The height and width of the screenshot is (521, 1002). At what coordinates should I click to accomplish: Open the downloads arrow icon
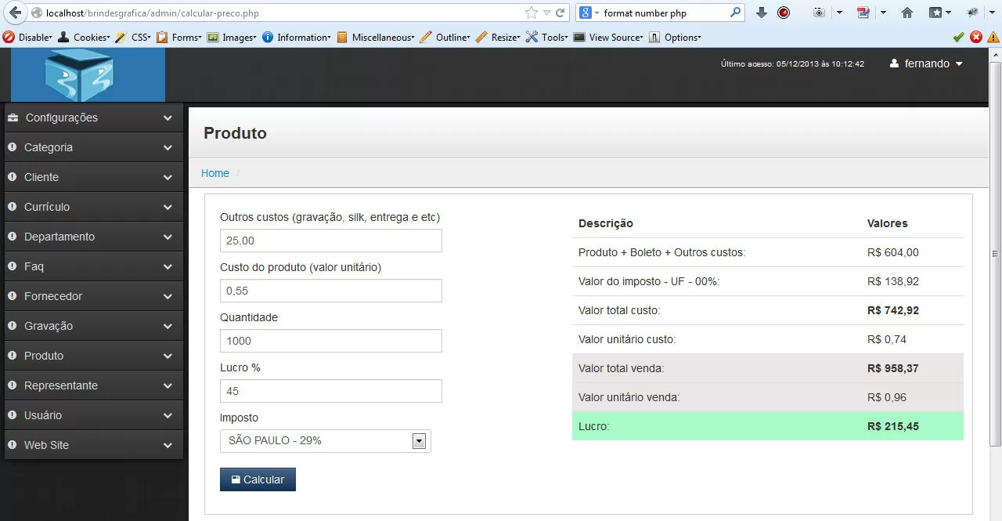(761, 13)
